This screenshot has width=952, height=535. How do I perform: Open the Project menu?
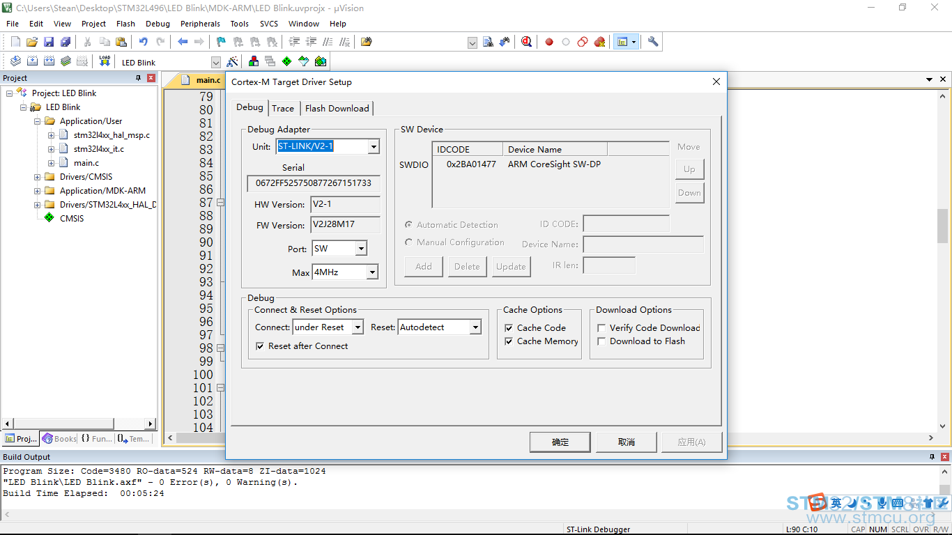point(94,24)
